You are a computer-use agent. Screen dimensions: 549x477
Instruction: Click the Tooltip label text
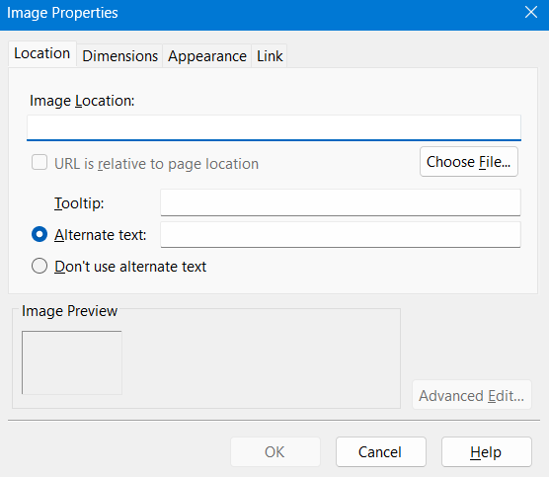[79, 203]
